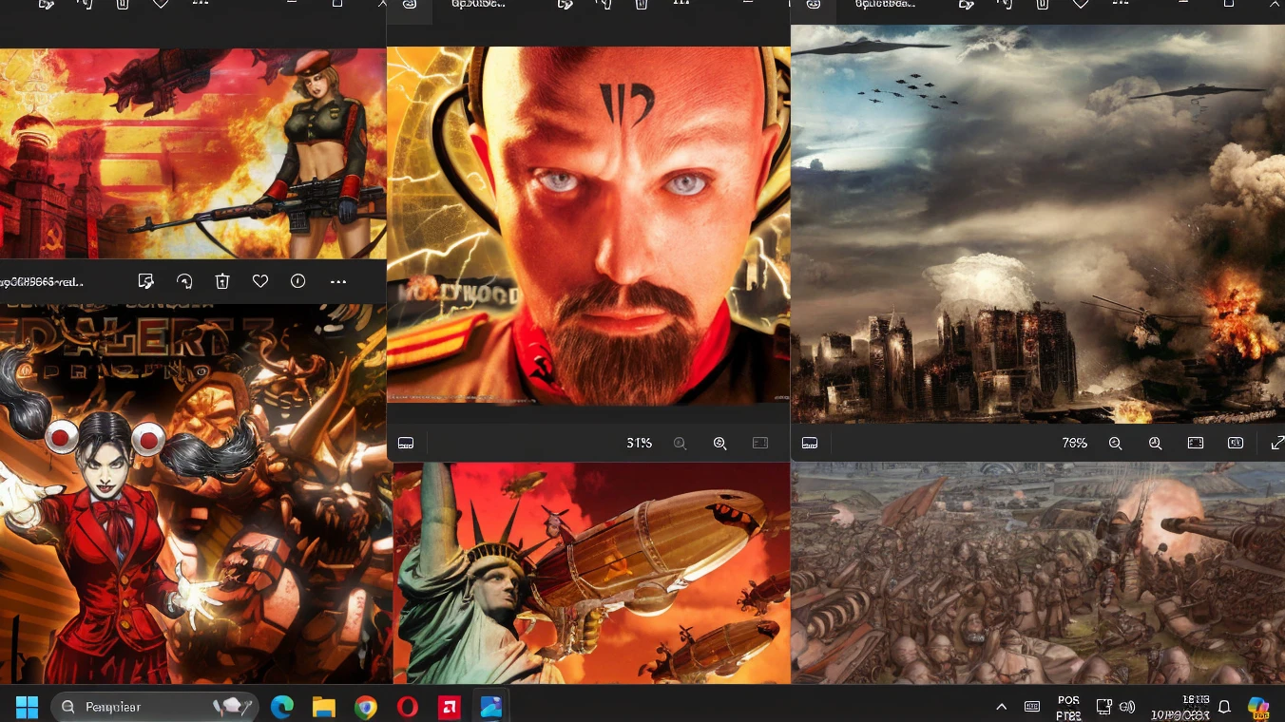The image size is (1285, 722).
Task: Zoom out in the bearded man photo window
Action: (680, 443)
